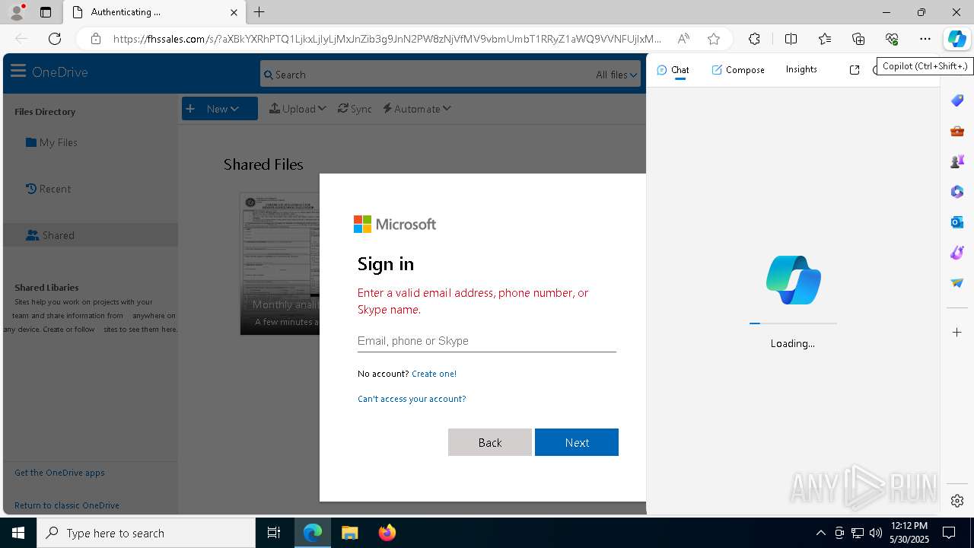
Task: View site information lock icon
Action: pos(95,39)
